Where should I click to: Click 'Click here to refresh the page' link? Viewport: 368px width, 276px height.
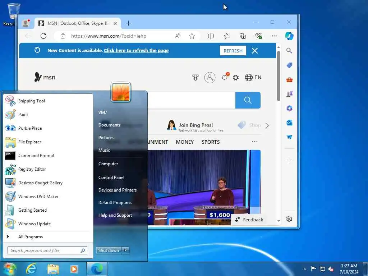(x=136, y=50)
